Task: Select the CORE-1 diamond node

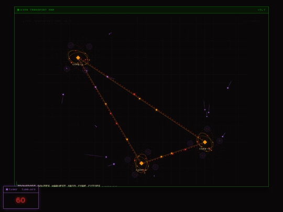Action: click(x=78, y=58)
